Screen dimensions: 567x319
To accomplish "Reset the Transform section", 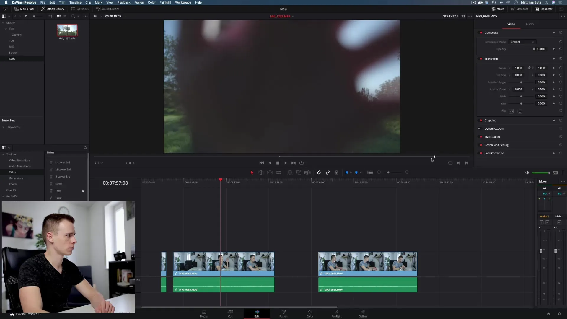I will click(561, 59).
